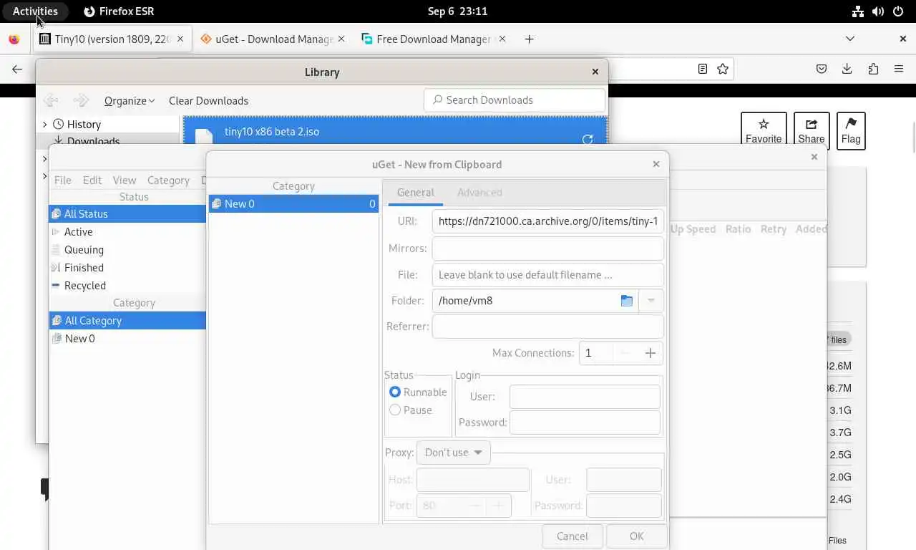
Task: Open Firefox application hamburger menu
Action: [899, 69]
